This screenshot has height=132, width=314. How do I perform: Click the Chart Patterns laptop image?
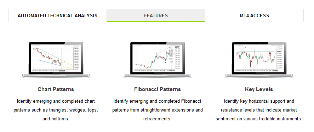click(56, 60)
